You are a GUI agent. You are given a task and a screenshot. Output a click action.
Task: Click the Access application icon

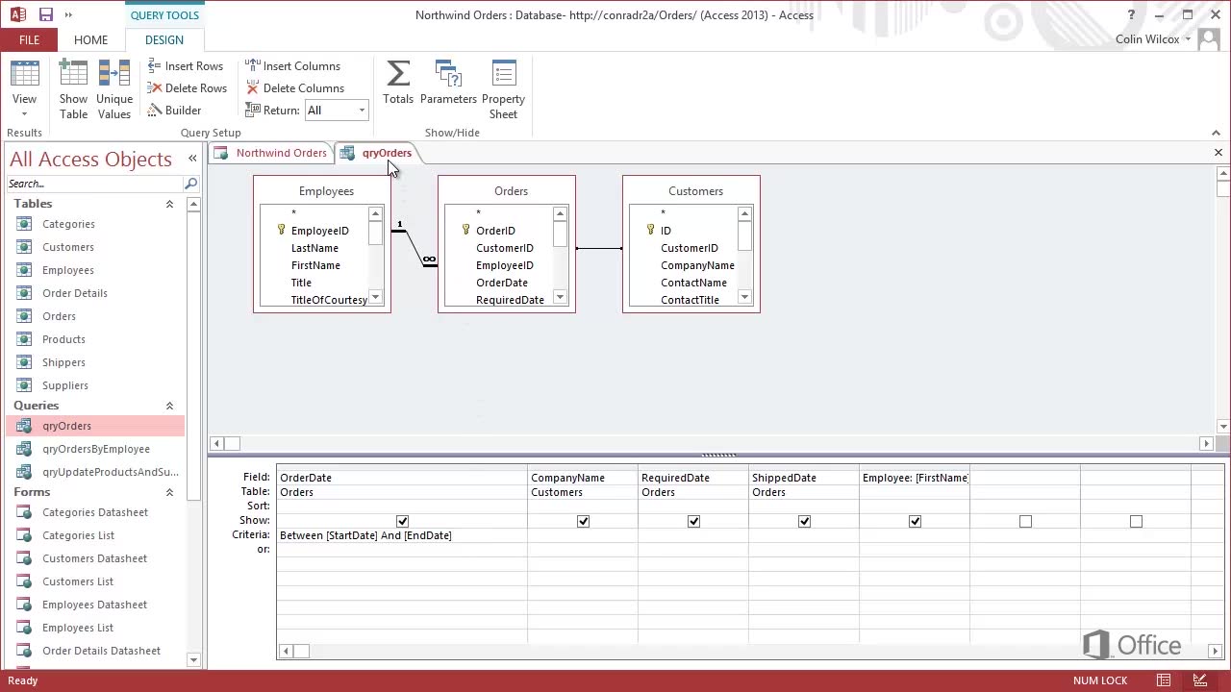tap(17, 14)
